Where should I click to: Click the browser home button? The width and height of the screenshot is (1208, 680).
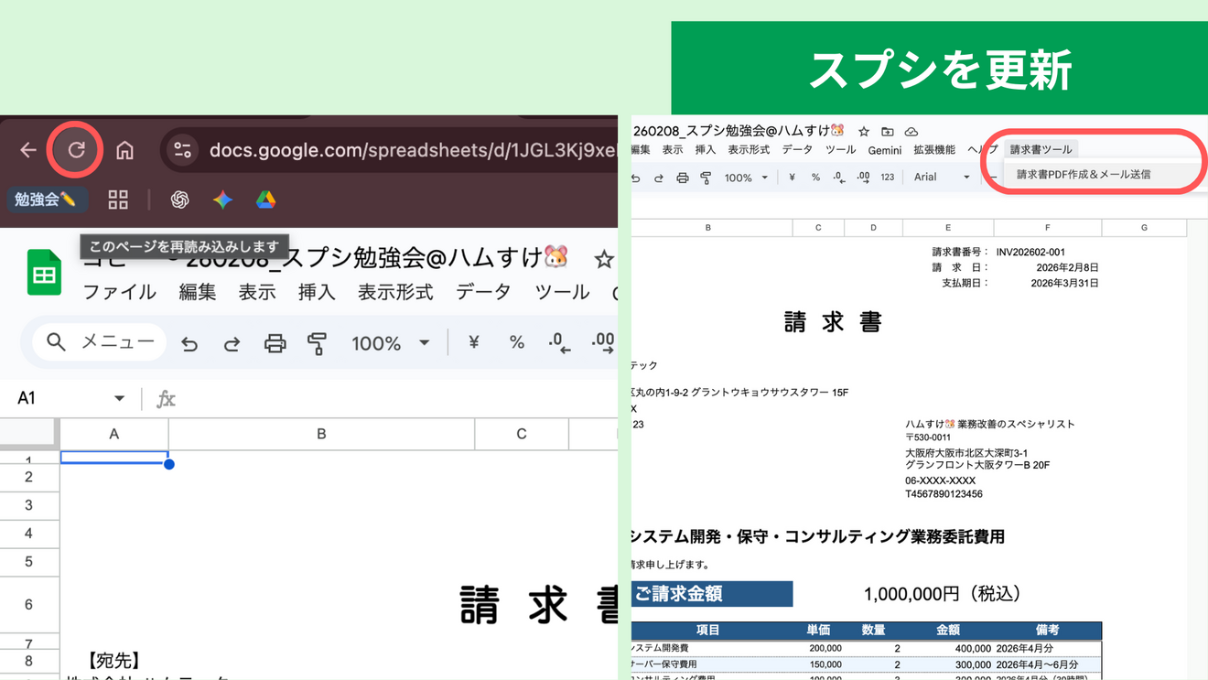[x=124, y=149]
